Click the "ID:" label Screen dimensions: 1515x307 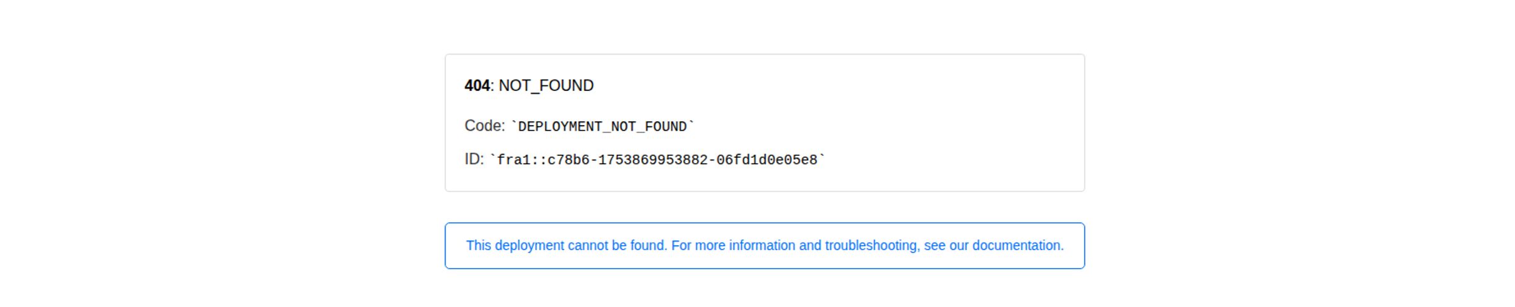[x=474, y=159]
